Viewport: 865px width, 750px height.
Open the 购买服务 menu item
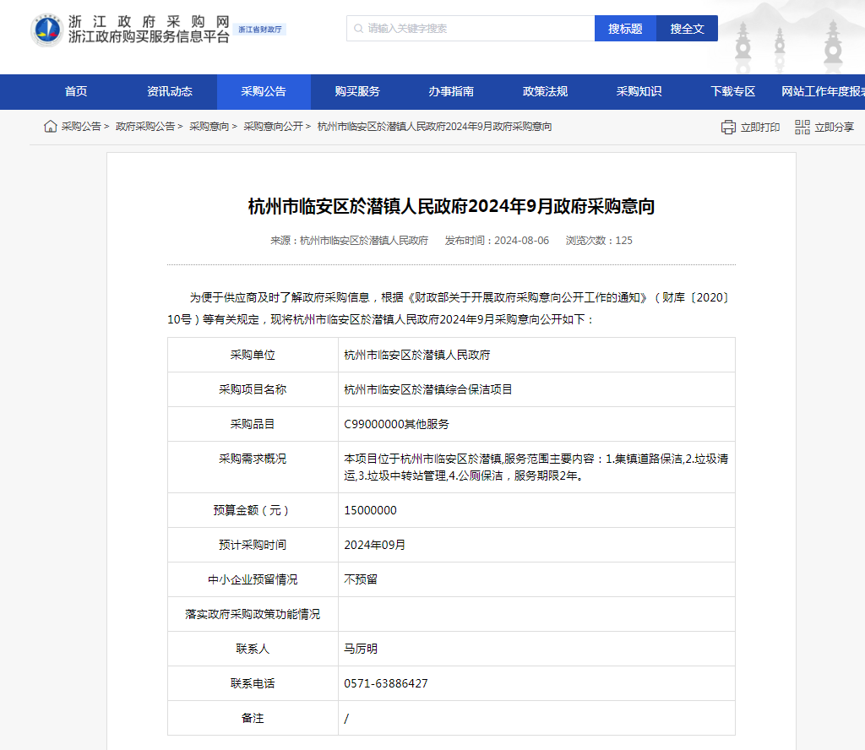point(357,91)
